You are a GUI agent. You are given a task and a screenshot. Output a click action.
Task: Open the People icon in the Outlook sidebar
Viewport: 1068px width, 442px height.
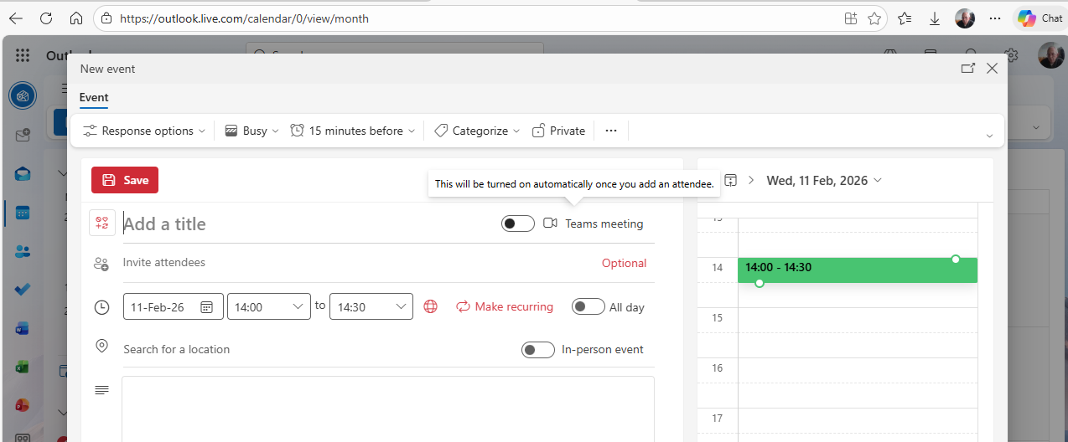tap(23, 251)
